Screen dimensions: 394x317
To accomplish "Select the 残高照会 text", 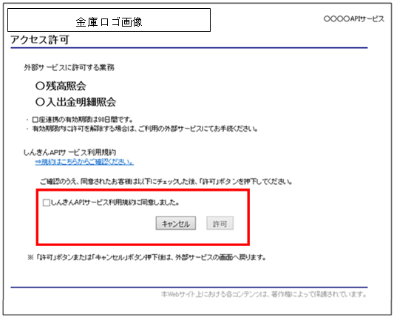I will [66, 86].
